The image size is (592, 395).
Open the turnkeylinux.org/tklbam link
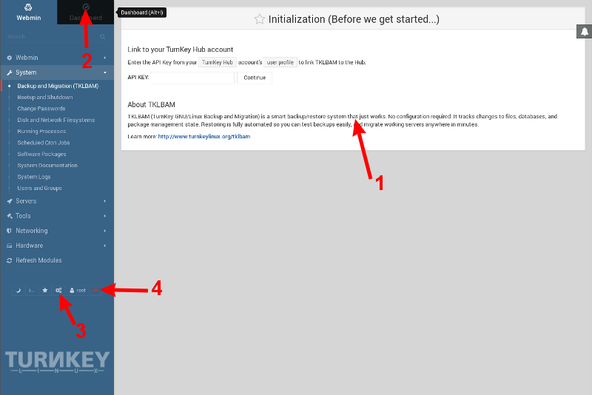(203, 137)
